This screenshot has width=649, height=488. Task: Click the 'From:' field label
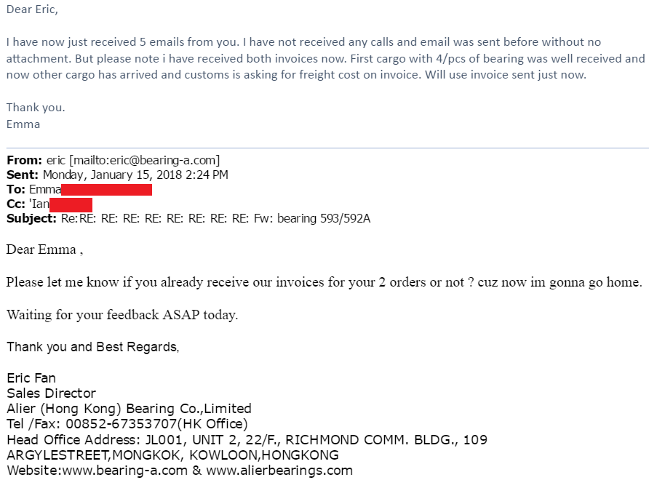click(25, 160)
